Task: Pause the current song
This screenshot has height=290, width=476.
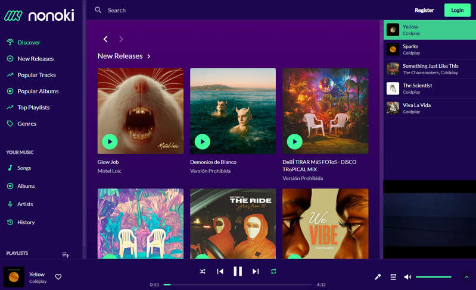Action: tap(238, 271)
